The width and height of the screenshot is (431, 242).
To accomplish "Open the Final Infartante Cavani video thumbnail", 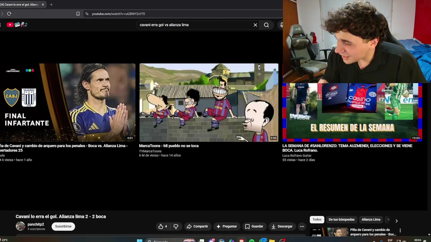I will [x=67, y=103].
